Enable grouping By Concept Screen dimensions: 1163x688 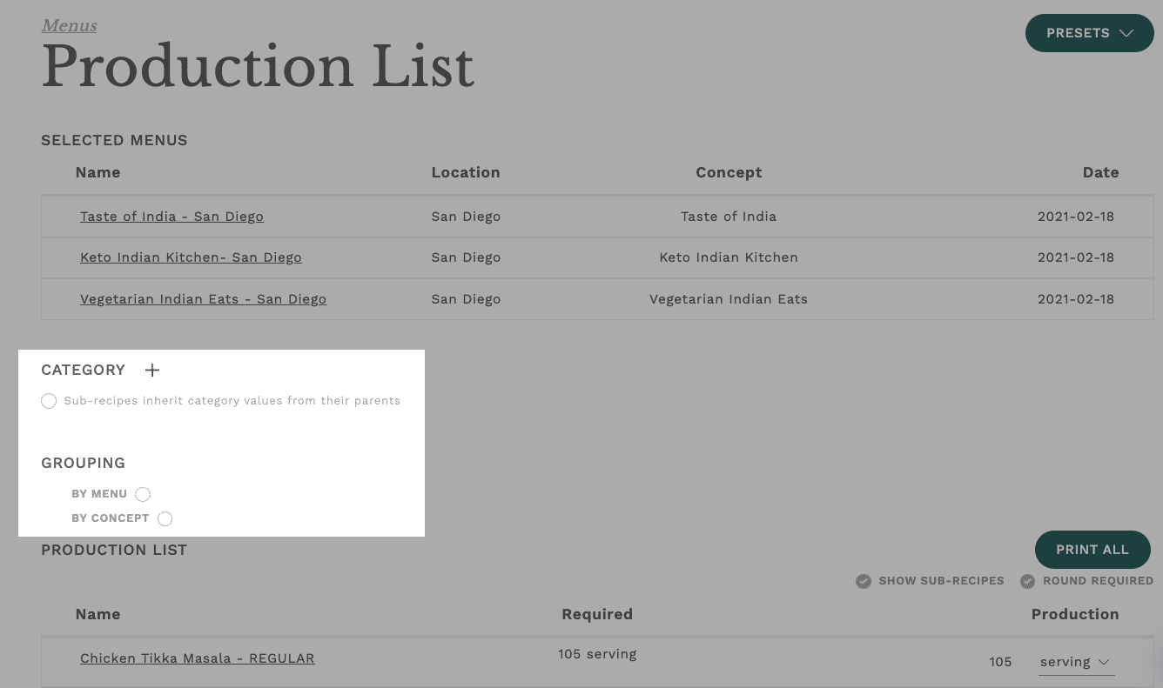click(x=165, y=518)
